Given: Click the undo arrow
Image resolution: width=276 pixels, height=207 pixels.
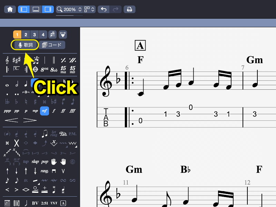Looking at the screenshot, I should coord(103,9).
